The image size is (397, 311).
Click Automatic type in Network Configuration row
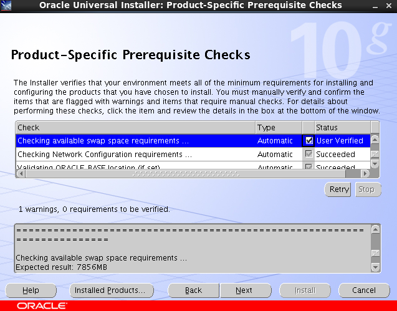pyautogui.click(x=275, y=154)
